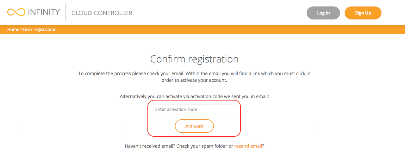The height and width of the screenshot is (161, 405).
Task: Focus the Enter activation code field
Action: coord(194,110)
